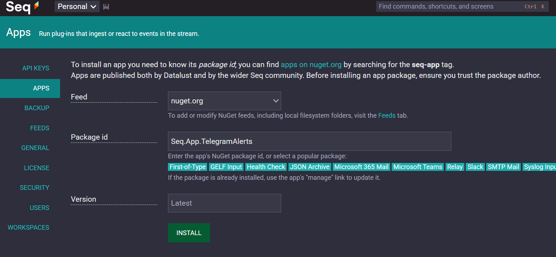The height and width of the screenshot is (257, 556).
Task: Select the GELF Input package tag
Action: tap(227, 167)
